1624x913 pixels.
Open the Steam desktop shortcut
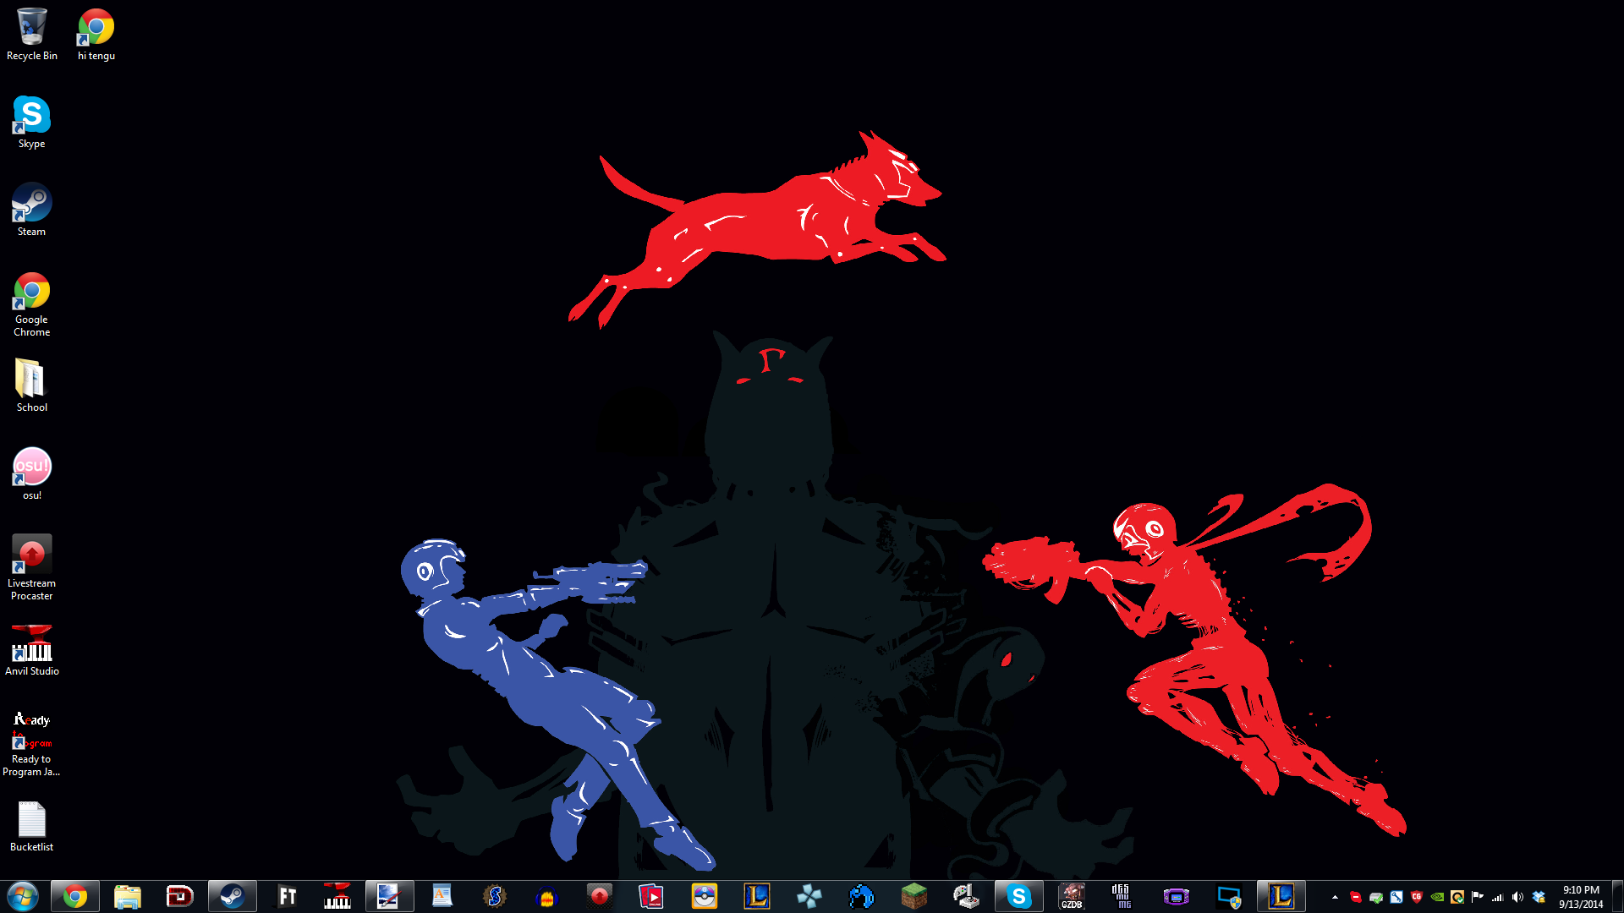pyautogui.click(x=31, y=204)
